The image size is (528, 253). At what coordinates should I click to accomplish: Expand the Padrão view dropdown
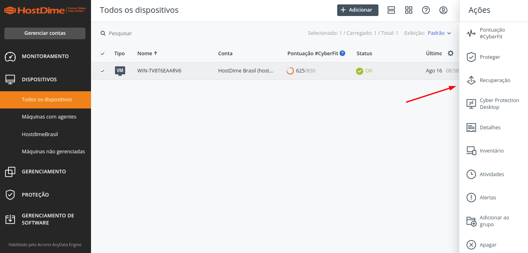439,33
